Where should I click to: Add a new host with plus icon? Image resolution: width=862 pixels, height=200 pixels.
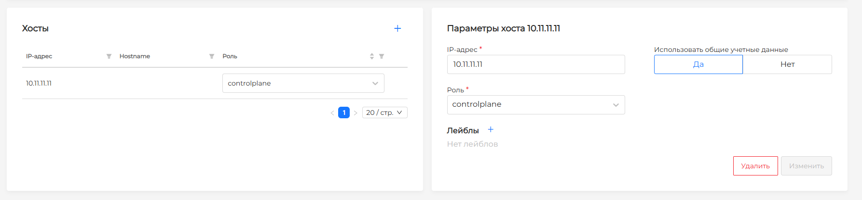[397, 28]
